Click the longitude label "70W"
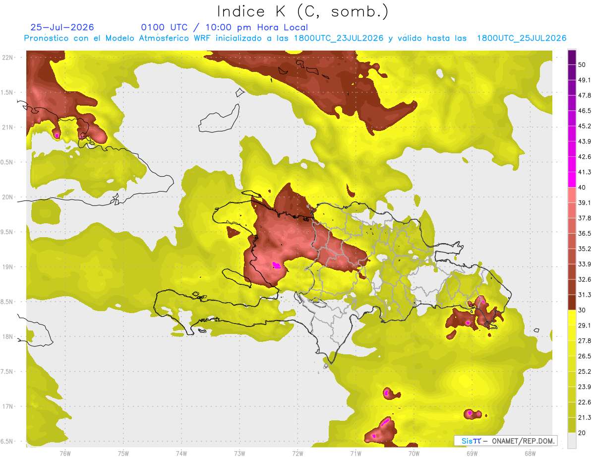This screenshot has height=460, width=595. click(x=414, y=454)
